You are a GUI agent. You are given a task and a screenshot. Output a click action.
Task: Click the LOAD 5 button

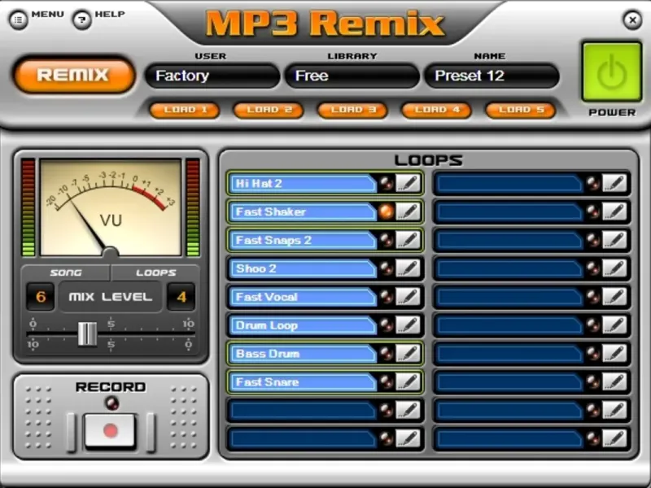click(x=520, y=110)
